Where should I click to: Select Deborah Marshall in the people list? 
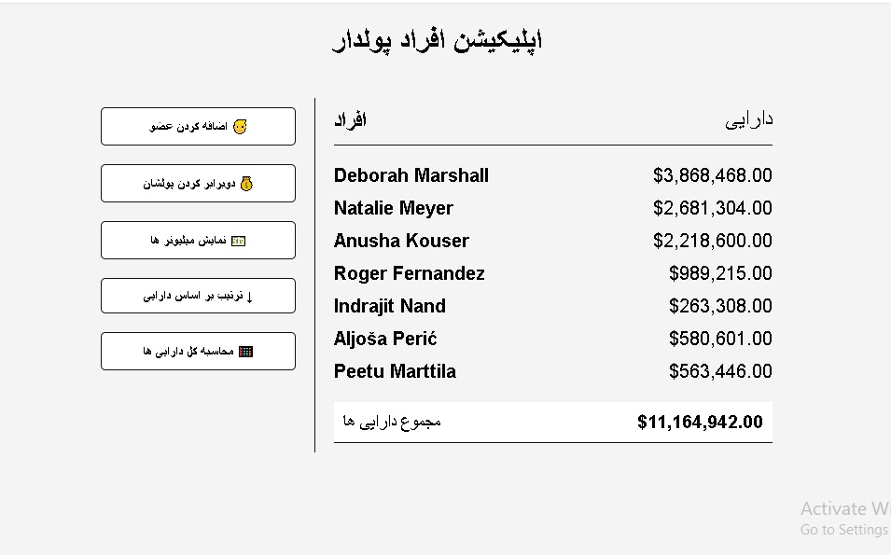[411, 175]
